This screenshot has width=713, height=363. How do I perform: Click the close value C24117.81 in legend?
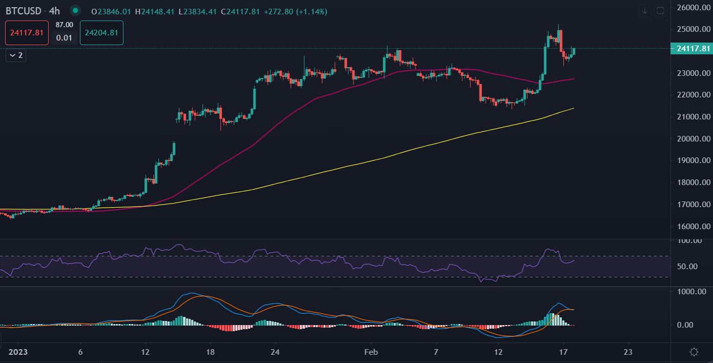[x=241, y=11]
